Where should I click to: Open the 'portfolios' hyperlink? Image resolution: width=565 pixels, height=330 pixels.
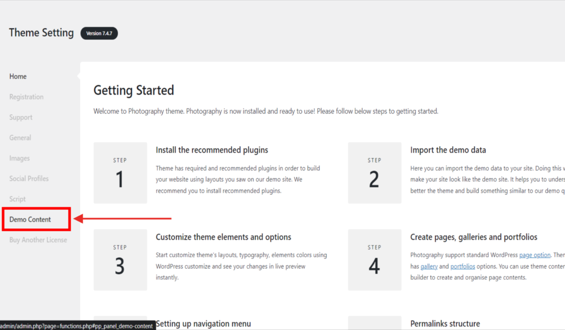point(462,267)
